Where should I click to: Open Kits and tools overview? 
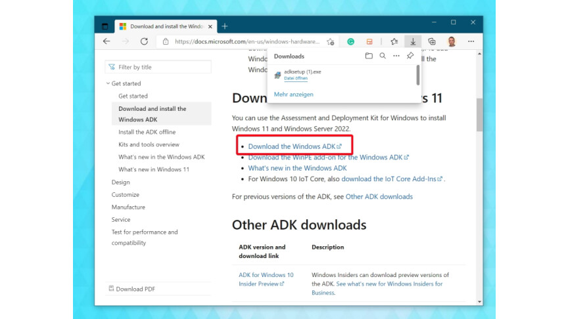149,144
